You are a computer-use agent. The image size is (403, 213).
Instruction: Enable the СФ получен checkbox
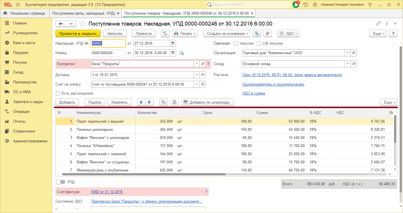point(259,43)
